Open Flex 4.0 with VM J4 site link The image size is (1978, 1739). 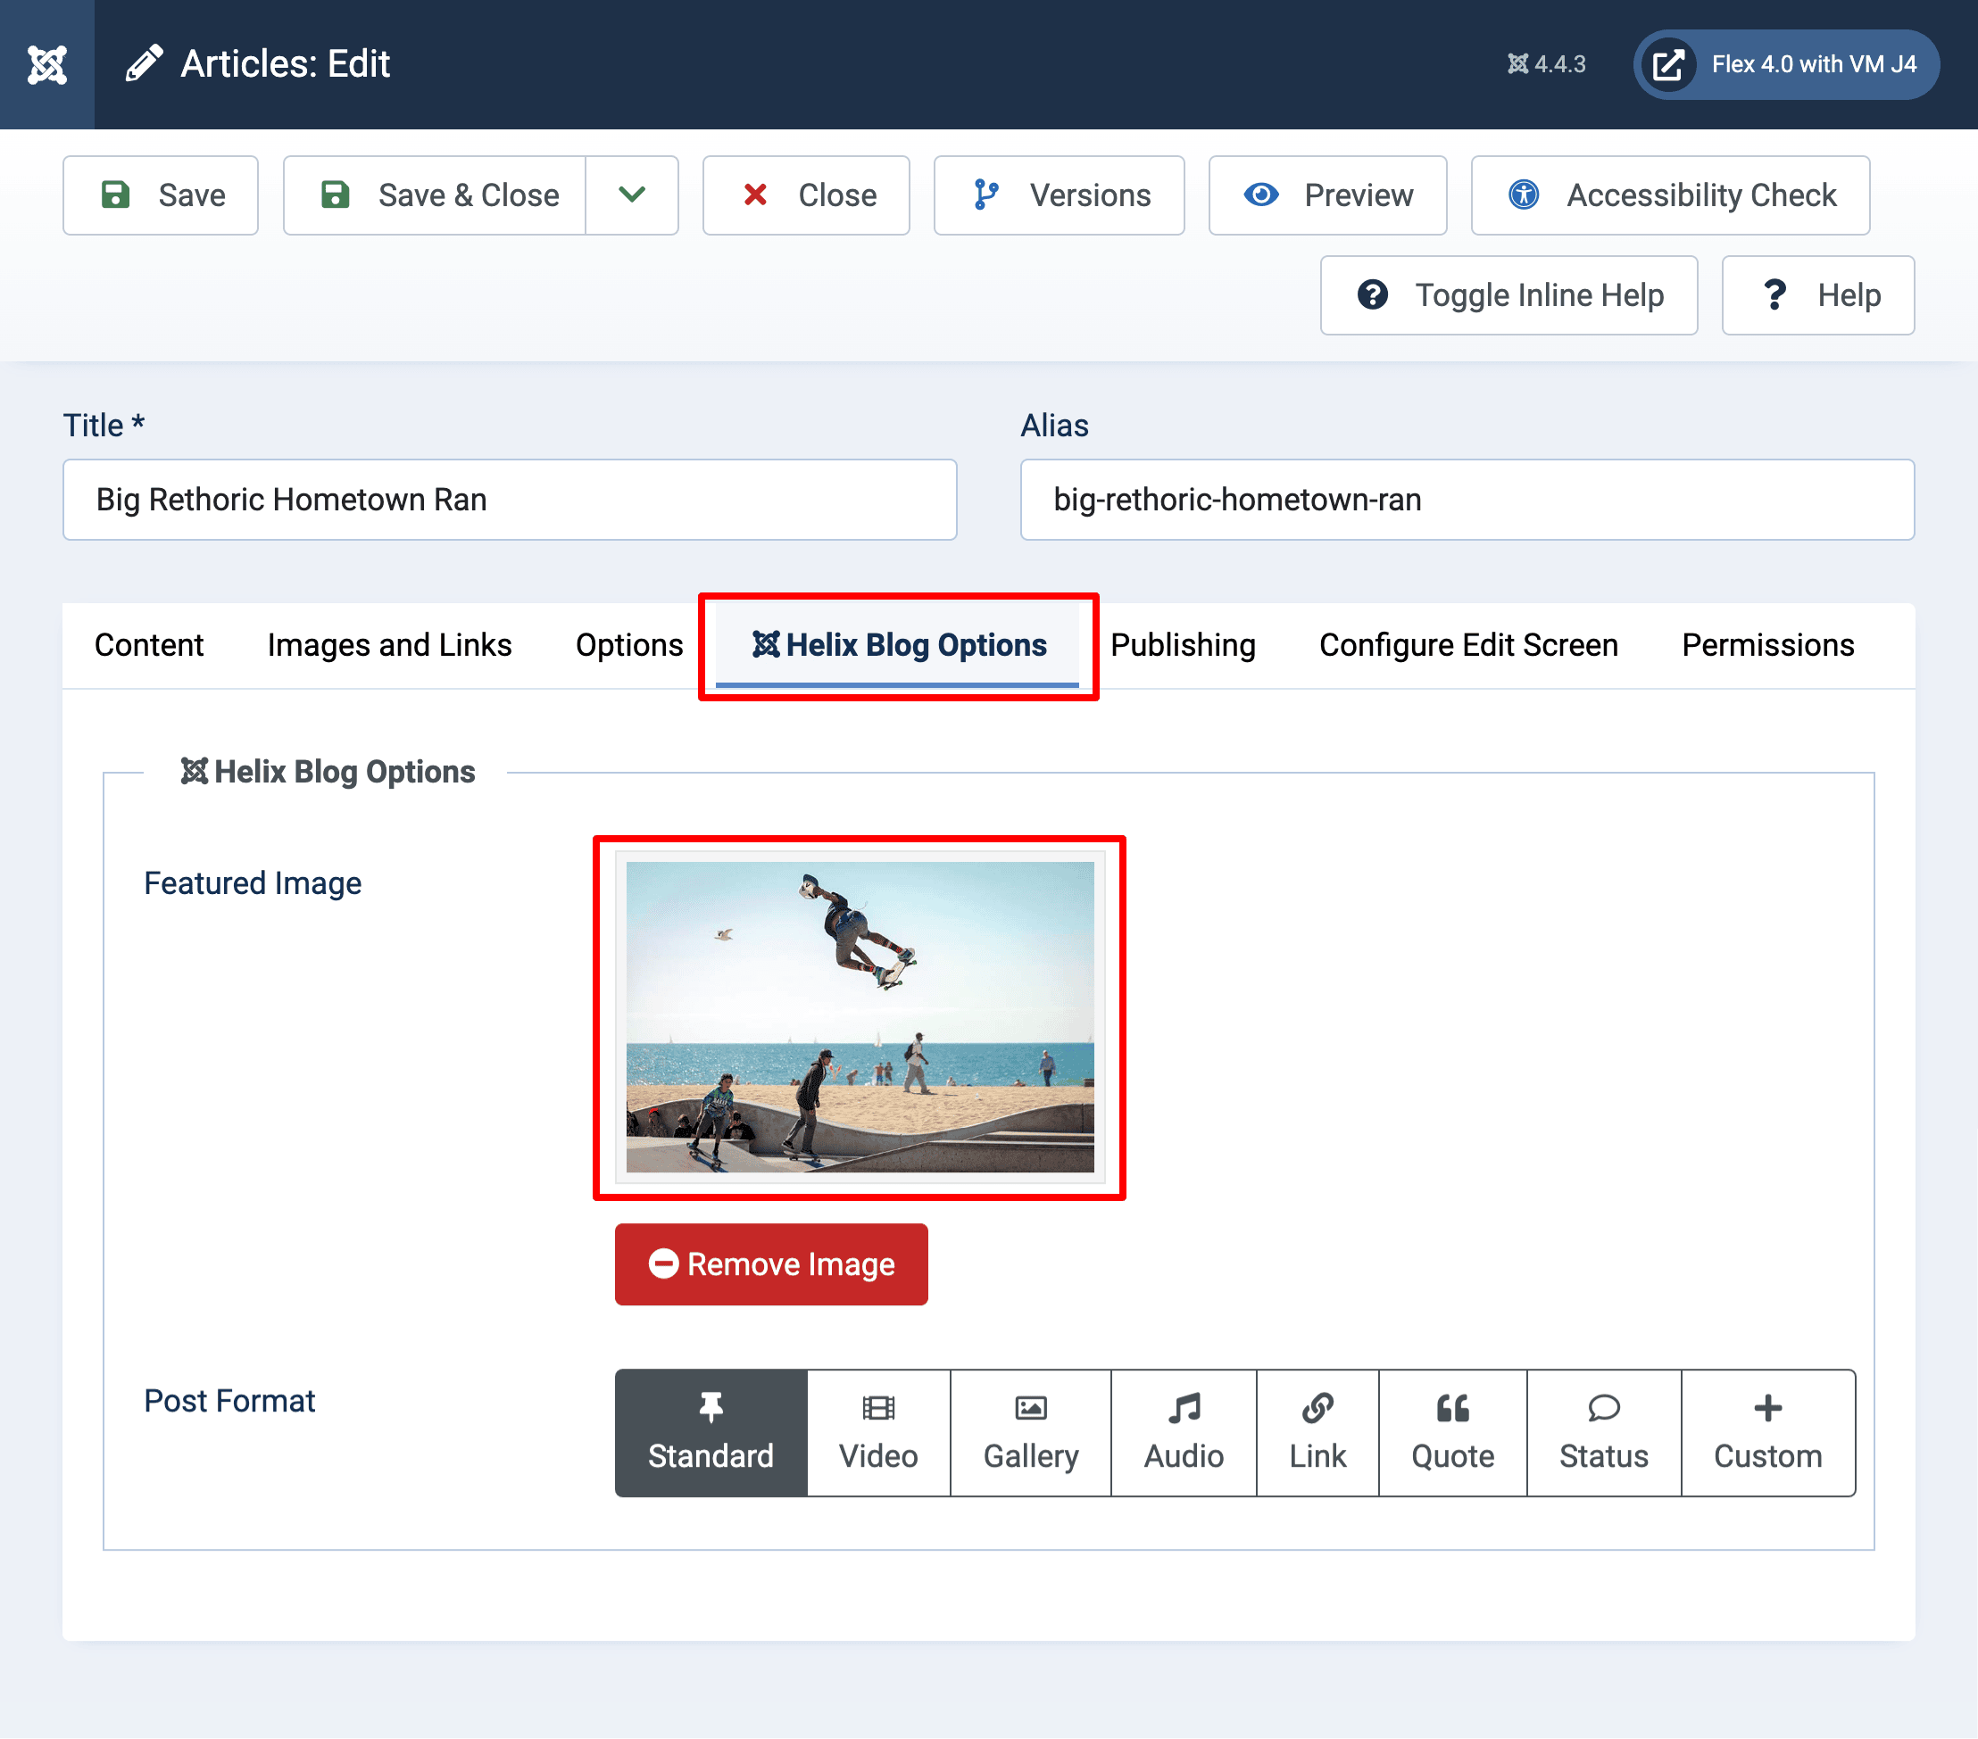(x=1785, y=64)
